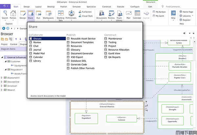Click the Run icon in the ribbon
Image resolution: width=197 pixels, height=135 pixels.
coord(38,14)
